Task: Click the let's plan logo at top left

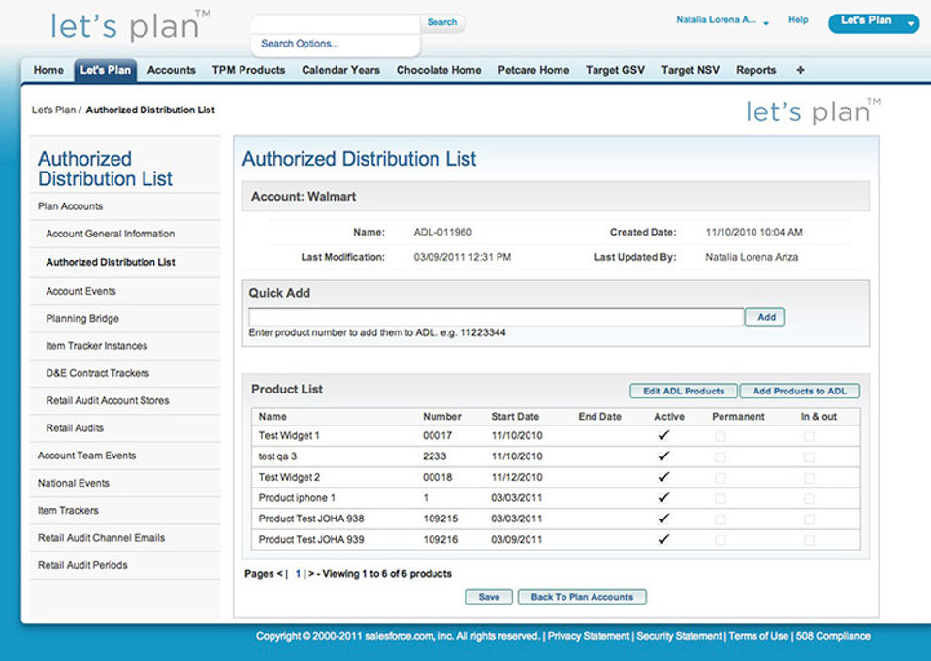Action: [129, 26]
